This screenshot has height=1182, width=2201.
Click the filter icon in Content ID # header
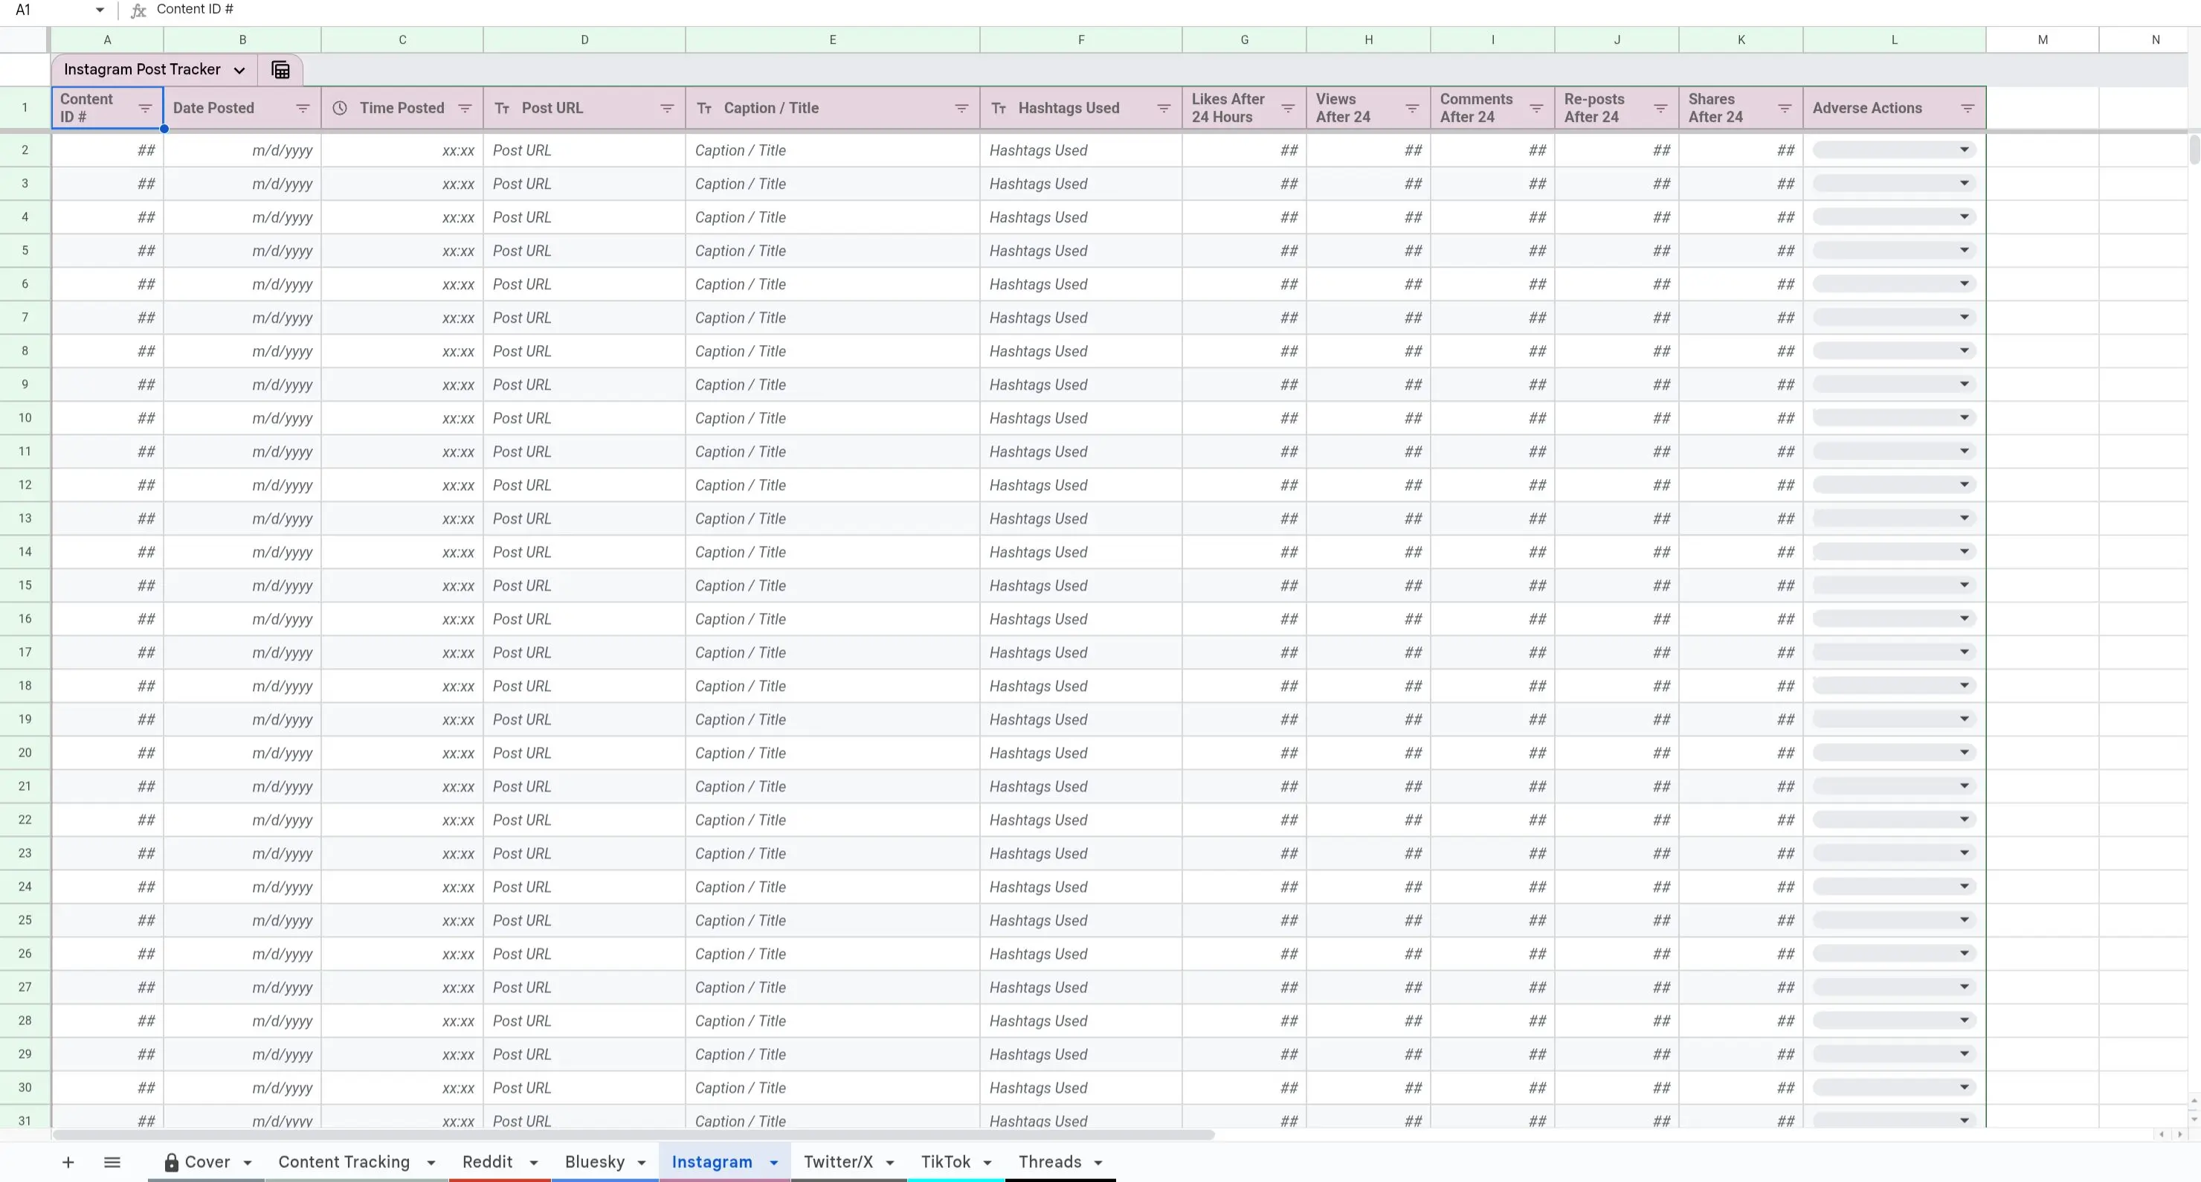pyautogui.click(x=145, y=109)
